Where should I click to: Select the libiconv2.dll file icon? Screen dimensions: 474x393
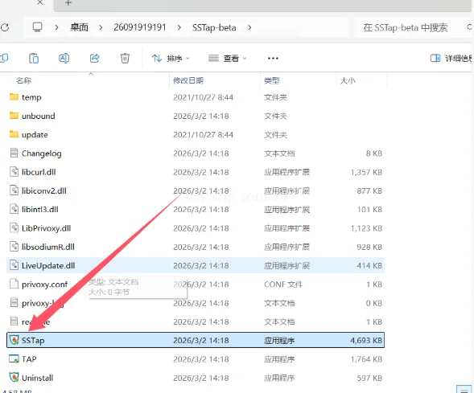[x=14, y=190]
